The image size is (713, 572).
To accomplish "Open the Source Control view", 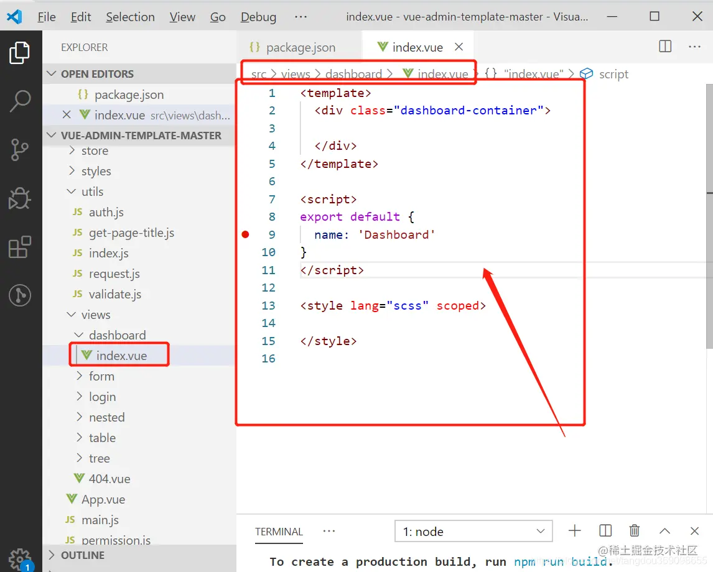I will click(19, 150).
